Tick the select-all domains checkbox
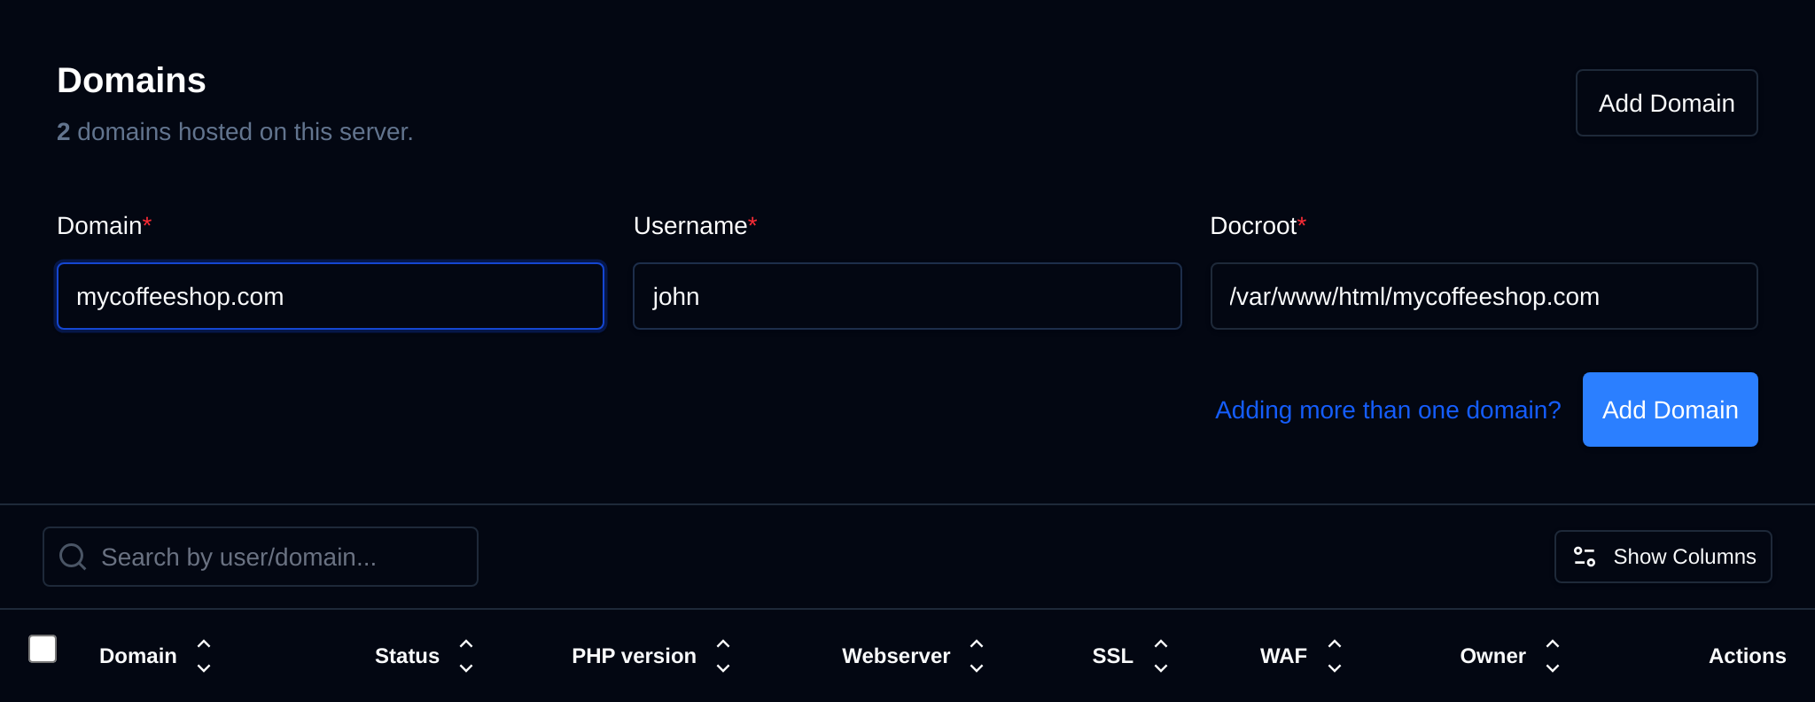This screenshot has height=702, width=1815. point(43,649)
